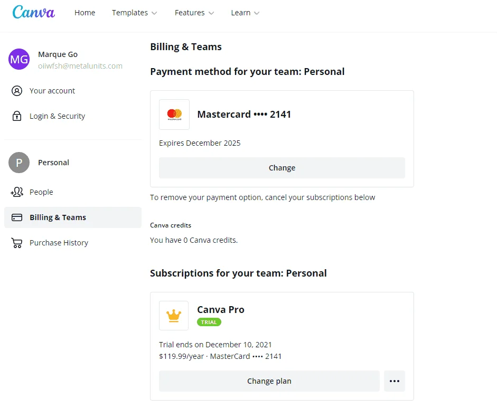Click the Login & Security lock icon
Screen dimensions: 497x408
tap(17, 116)
